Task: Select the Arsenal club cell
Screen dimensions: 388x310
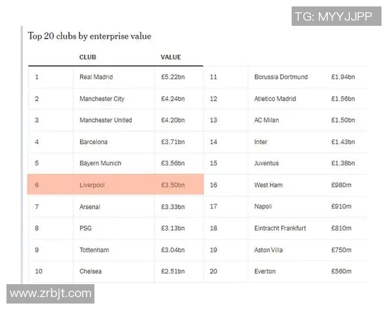Action: pyautogui.click(x=90, y=207)
